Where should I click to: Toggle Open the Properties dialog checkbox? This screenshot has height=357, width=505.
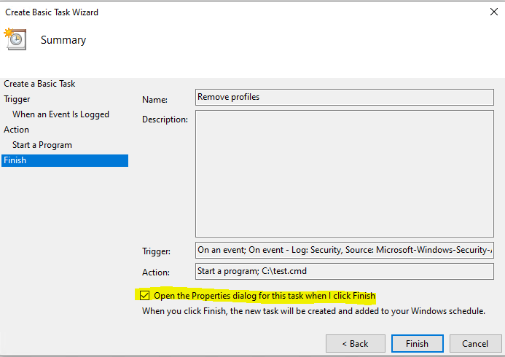coord(144,295)
